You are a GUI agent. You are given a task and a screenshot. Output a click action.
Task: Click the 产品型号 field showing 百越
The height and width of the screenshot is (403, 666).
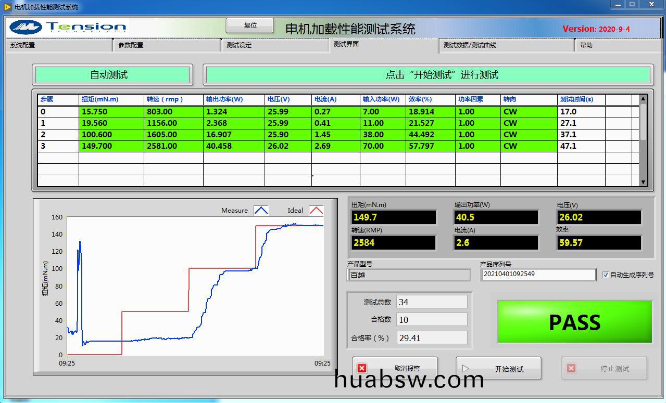click(x=409, y=275)
